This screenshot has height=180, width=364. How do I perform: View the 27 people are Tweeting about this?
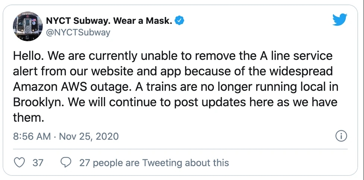[x=154, y=163]
